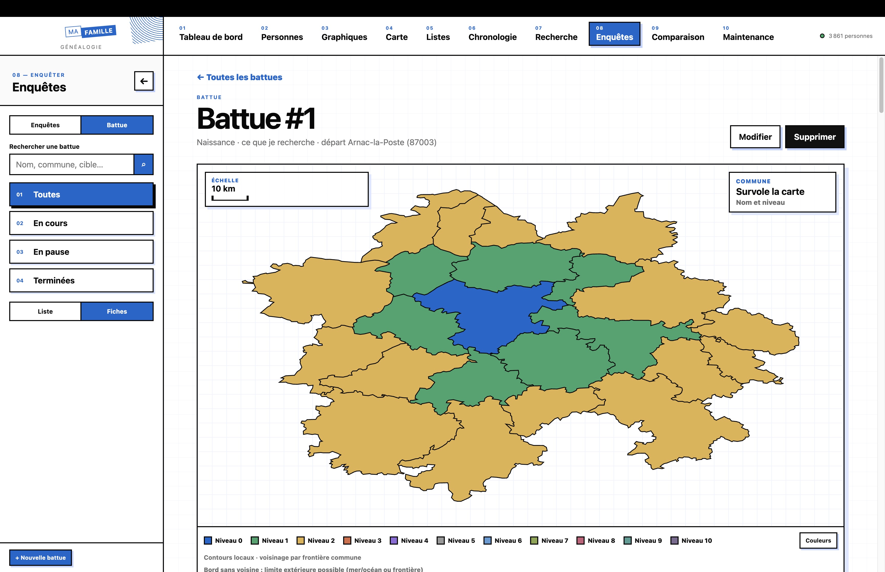
Task: Focus the Nom, commune, cible search field
Action: click(72, 165)
